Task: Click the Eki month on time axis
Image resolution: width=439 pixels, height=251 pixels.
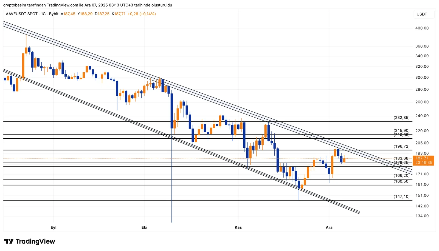Action: (x=144, y=227)
